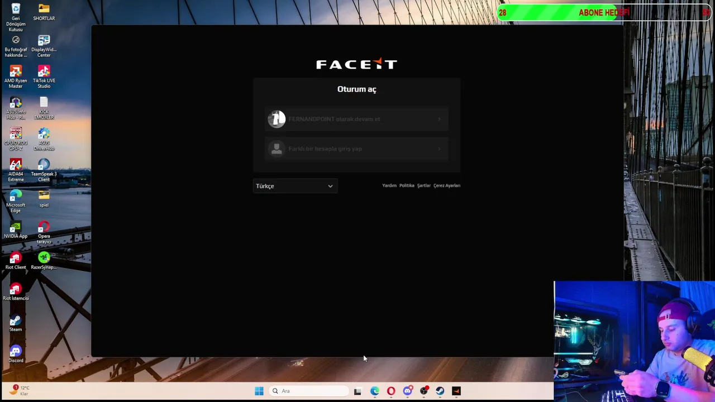Launch Steam from the desktop icon
715x402 pixels.
coord(16,323)
